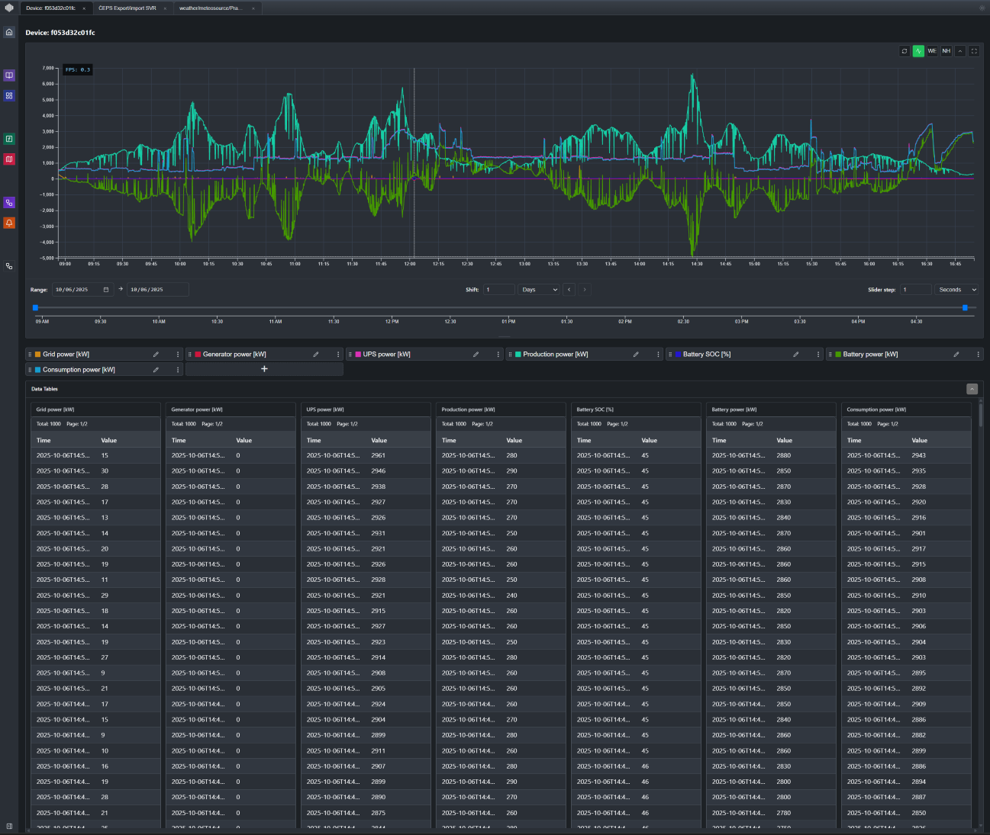Toggle the green live-signal chart mode
Image resolution: width=990 pixels, height=835 pixels.
pos(918,51)
